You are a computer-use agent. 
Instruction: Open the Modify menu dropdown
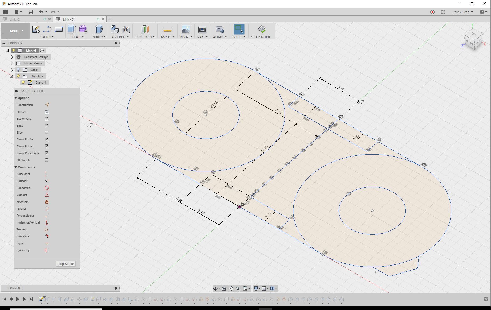(x=99, y=37)
